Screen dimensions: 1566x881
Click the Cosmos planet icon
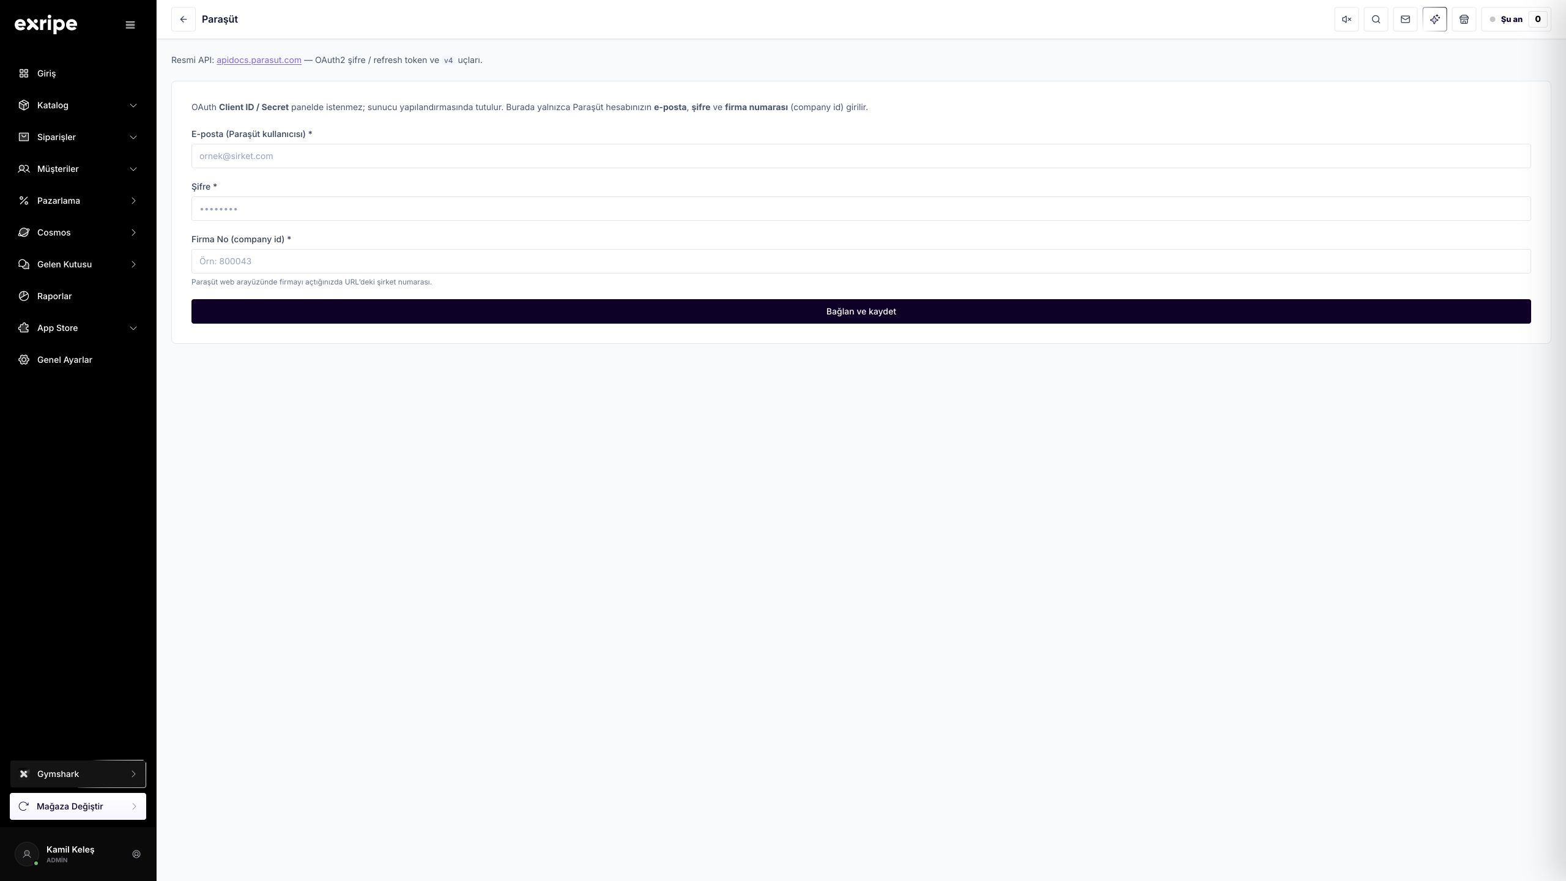(24, 232)
